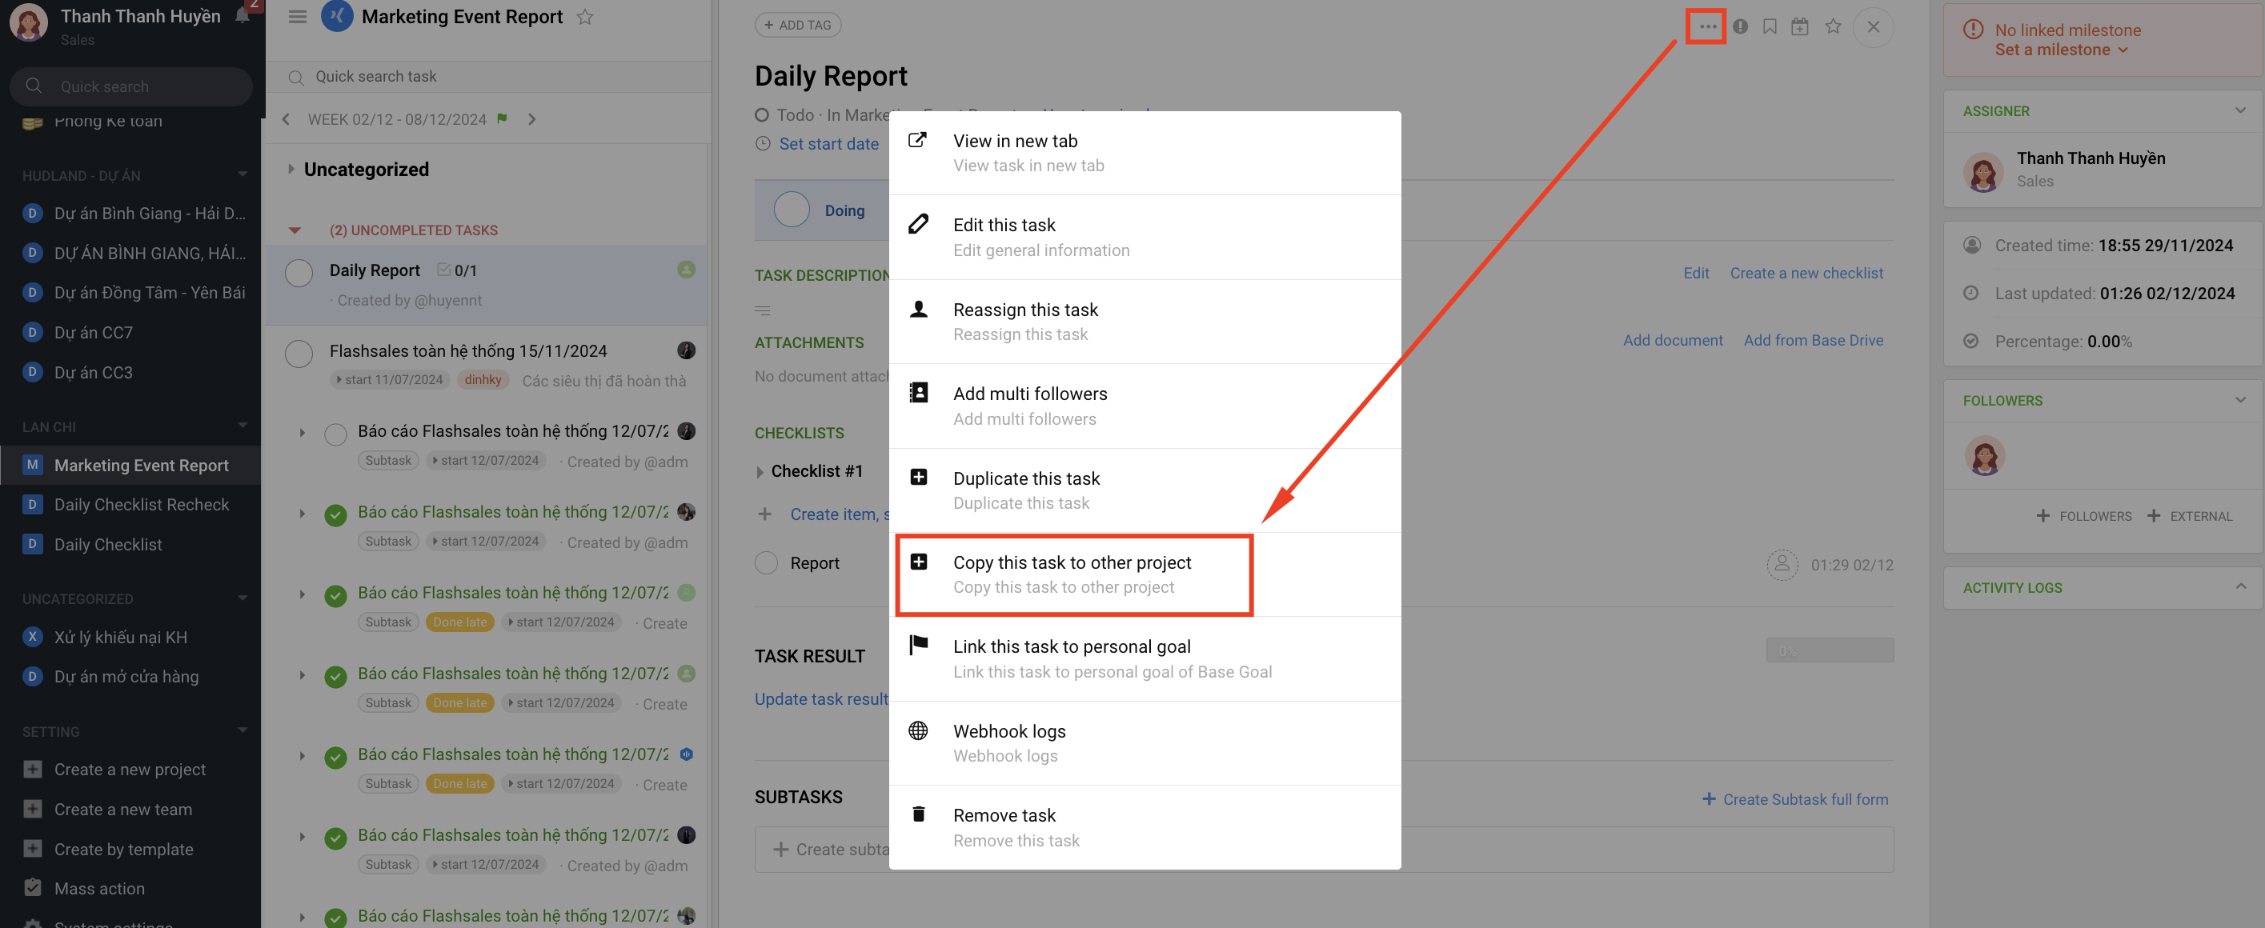Screen dimensions: 2265x928
Task: Click the bookmark icon in task header
Action: 1769,26
